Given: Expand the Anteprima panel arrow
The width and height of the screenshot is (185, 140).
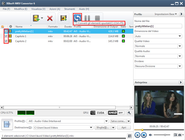Looking at the screenshot, I should click(181, 82).
